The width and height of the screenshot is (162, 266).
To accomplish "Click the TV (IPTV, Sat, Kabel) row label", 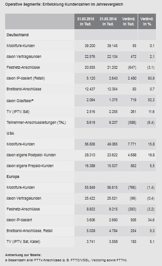I will (23, 242).
